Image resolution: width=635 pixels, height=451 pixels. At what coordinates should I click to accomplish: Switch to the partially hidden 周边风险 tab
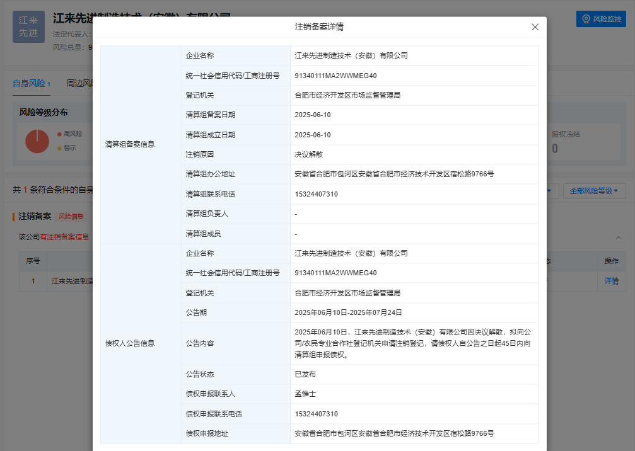pyautogui.click(x=80, y=83)
